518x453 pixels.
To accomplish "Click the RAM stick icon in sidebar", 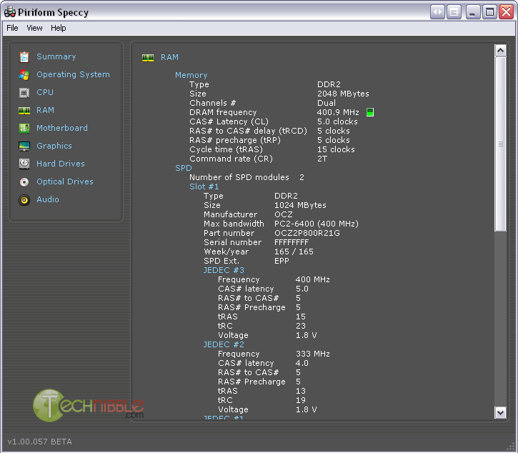I will [x=24, y=110].
